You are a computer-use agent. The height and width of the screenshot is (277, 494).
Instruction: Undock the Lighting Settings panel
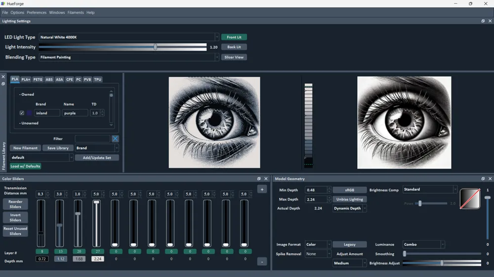click(483, 21)
